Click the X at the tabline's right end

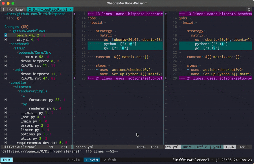(x=249, y=10)
